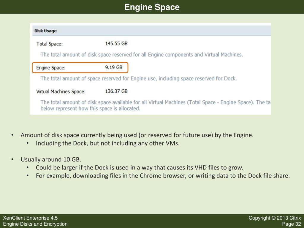304x228 pixels.
Task: Click the Total Space: label
Action: [x=50, y=44]
